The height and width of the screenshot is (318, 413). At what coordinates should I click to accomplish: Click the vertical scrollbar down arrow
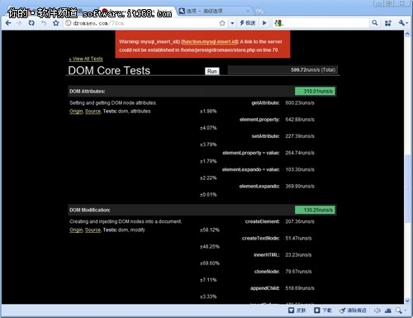pyautogui.click(x=407, y=301)
